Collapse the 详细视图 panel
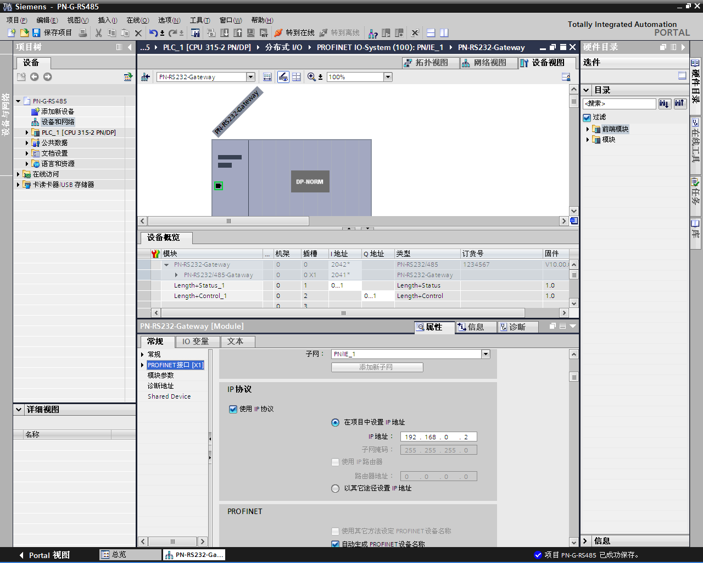This screenshot has width=703, height=563. click(19, 410)
